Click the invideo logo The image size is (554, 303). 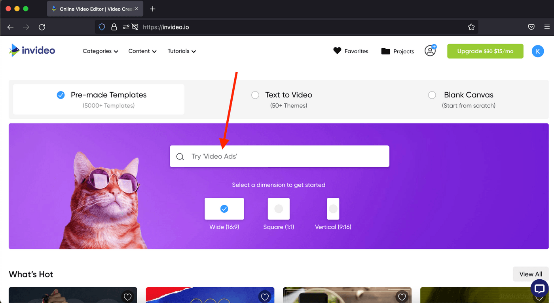coord(32,50)
